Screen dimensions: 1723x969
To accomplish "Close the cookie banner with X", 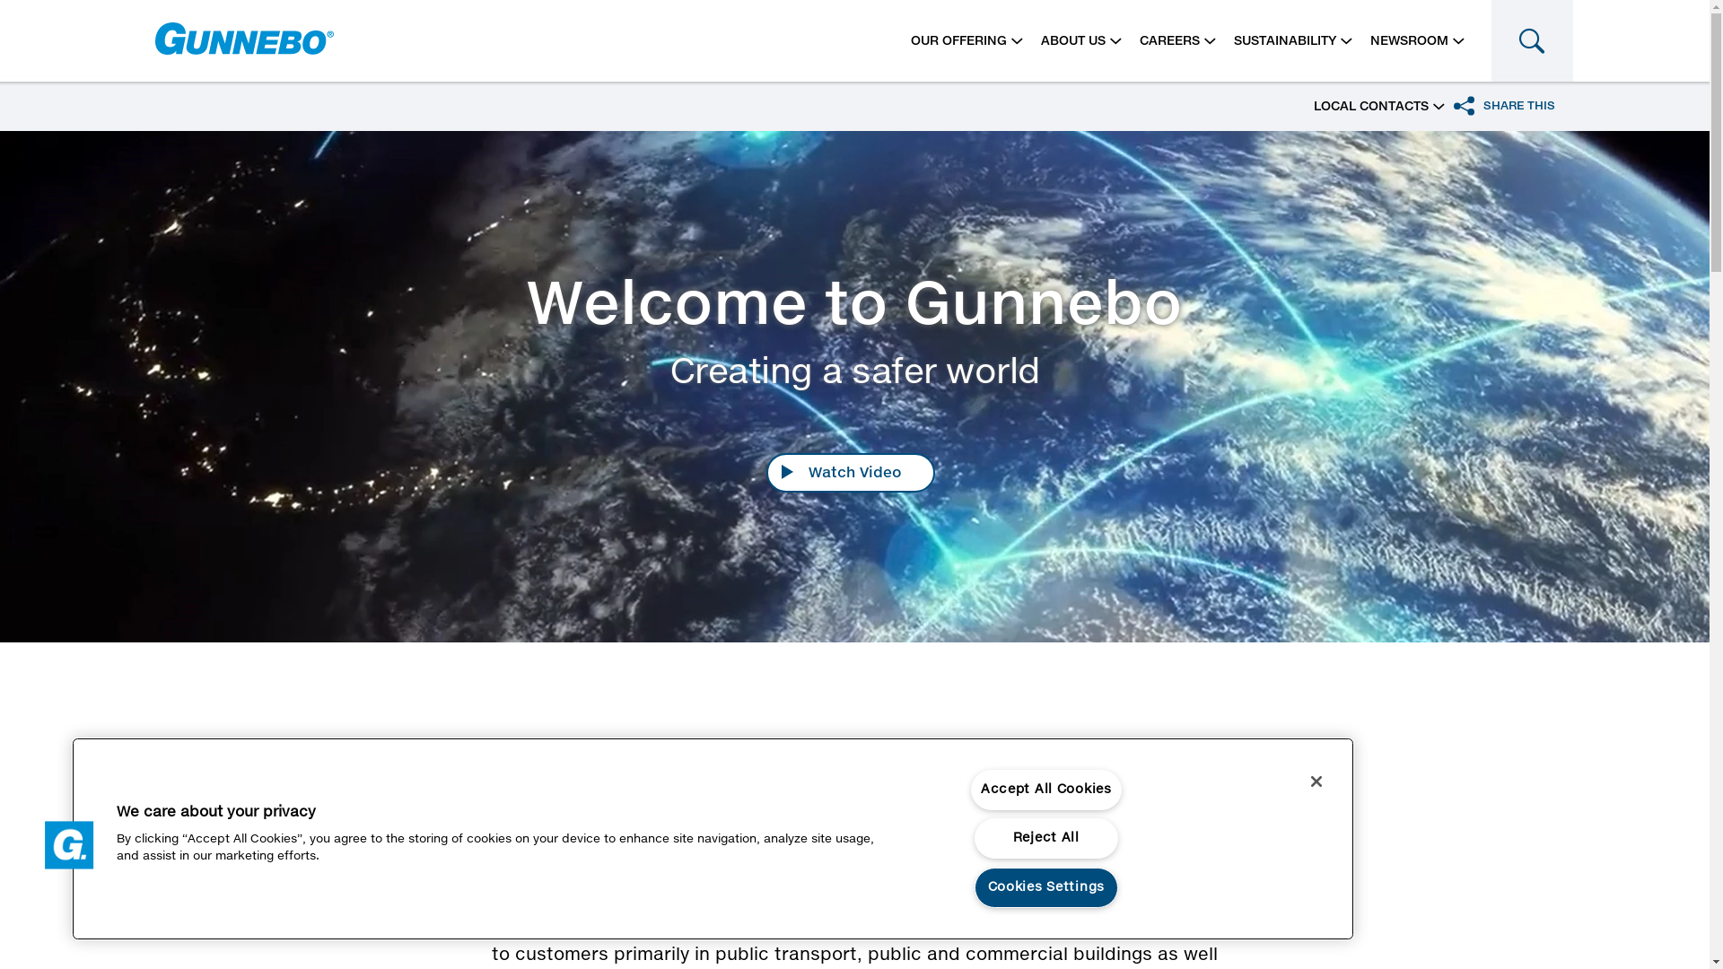I will [1316, 781].
